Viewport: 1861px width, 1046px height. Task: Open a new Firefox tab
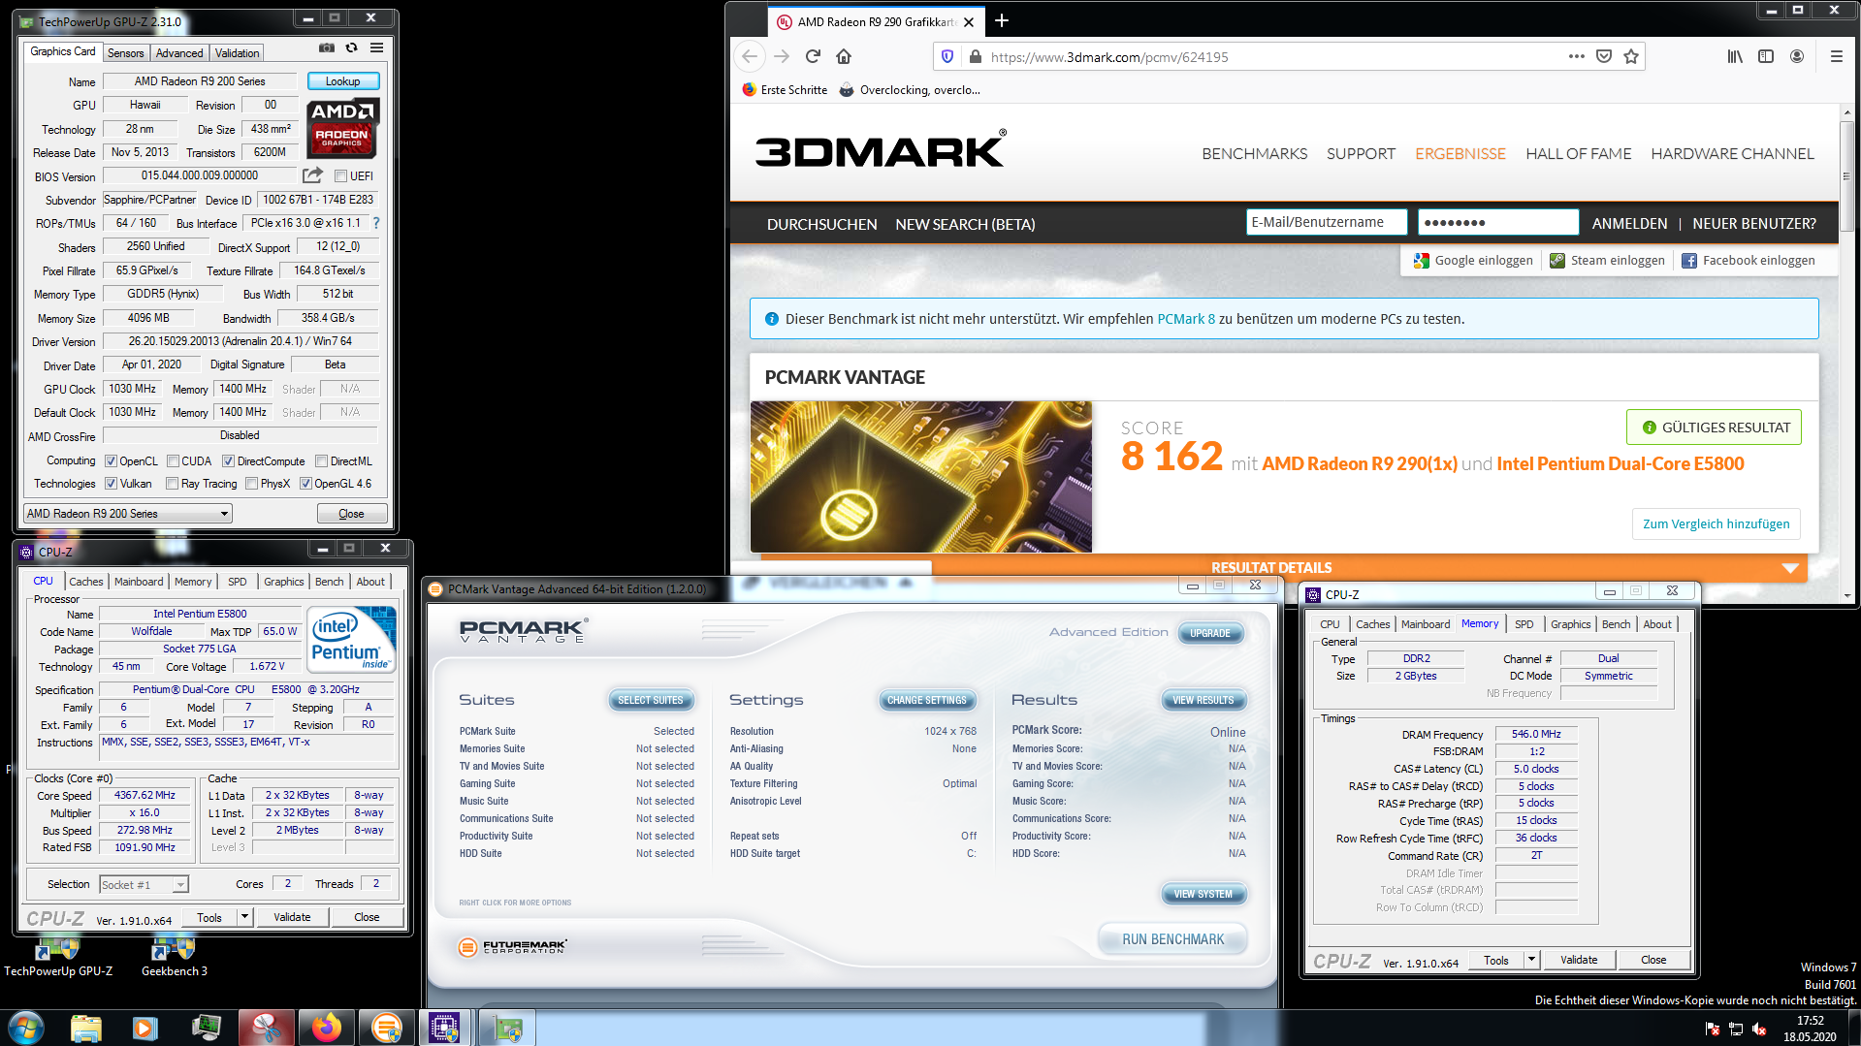pyautogui.click(x=1002, y=20)
